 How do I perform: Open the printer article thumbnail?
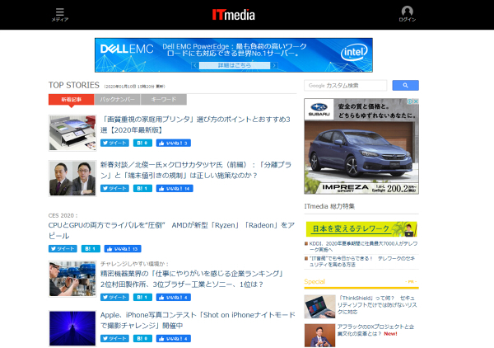click(x=72, y=133)
